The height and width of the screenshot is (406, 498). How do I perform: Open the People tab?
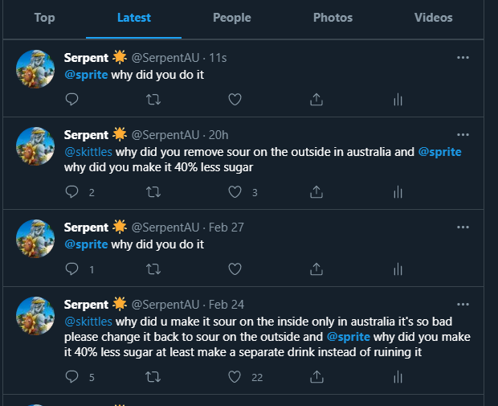231,18
